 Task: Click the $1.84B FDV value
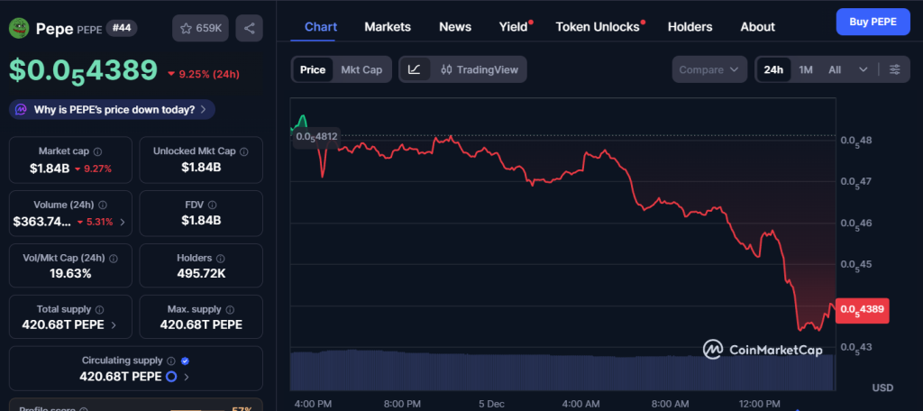201,221
